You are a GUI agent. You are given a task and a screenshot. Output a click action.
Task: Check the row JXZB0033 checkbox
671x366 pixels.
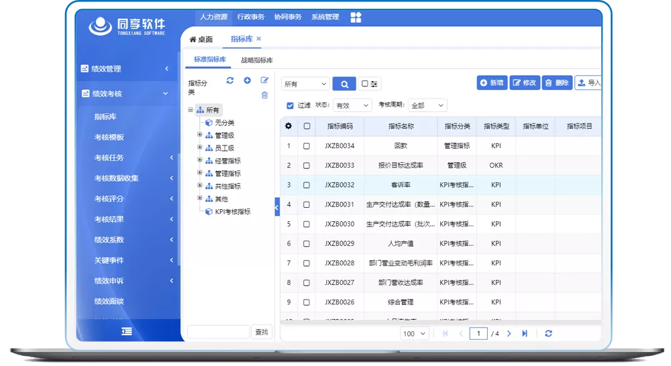point(307,166)
